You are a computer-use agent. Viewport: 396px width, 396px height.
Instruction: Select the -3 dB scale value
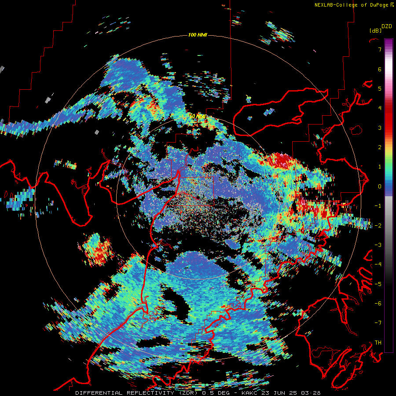(x=378, y=245)
